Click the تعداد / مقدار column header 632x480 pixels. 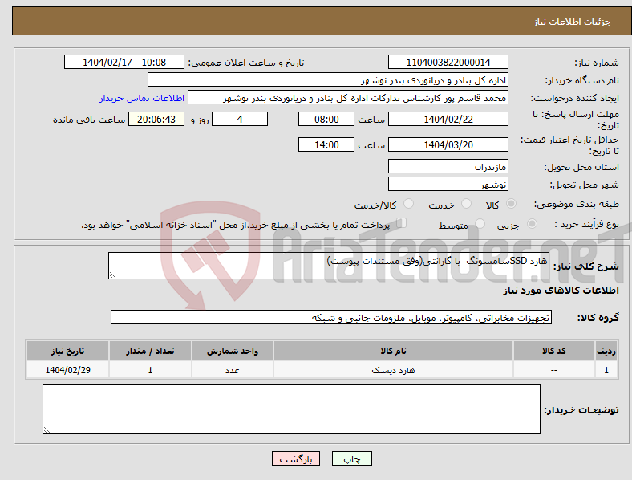pos(150,351)
